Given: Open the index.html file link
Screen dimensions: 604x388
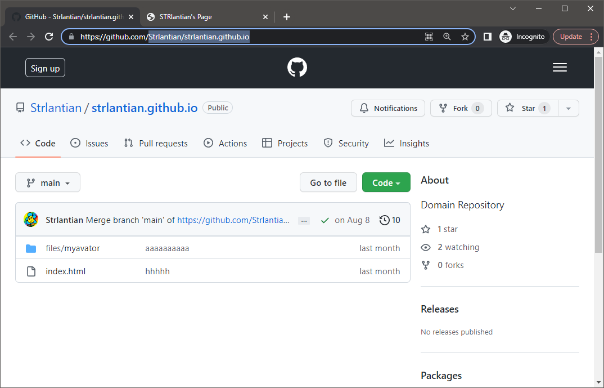Looking at the screenshot, I should (65, 271).
